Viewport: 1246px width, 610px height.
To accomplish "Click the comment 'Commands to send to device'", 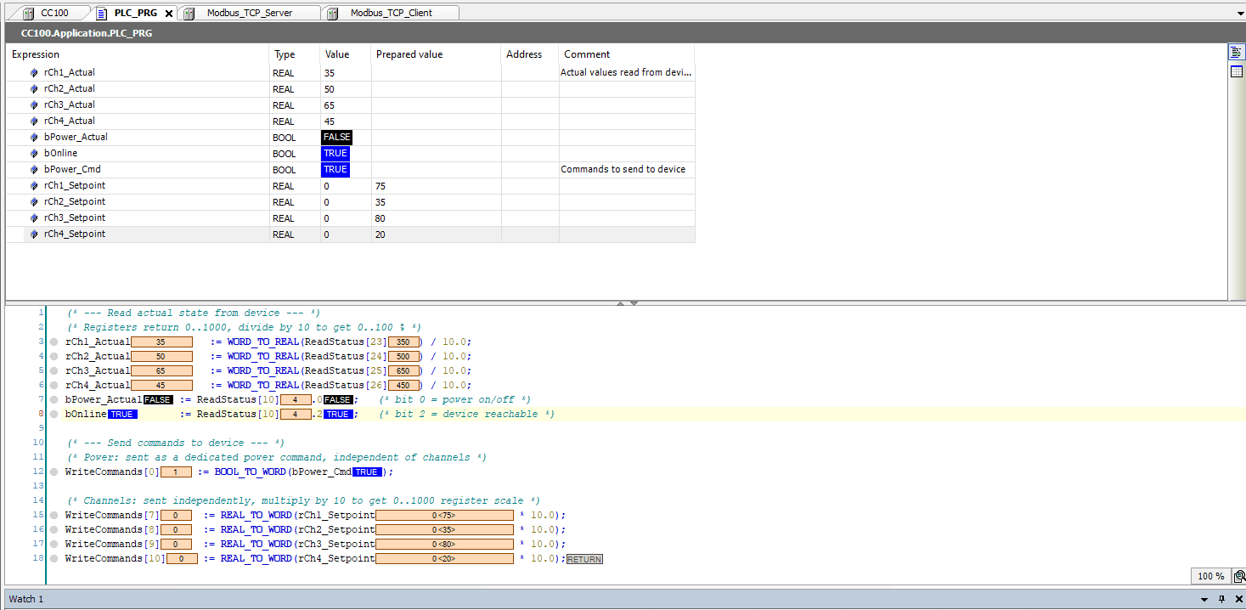I will pos(623,170).
